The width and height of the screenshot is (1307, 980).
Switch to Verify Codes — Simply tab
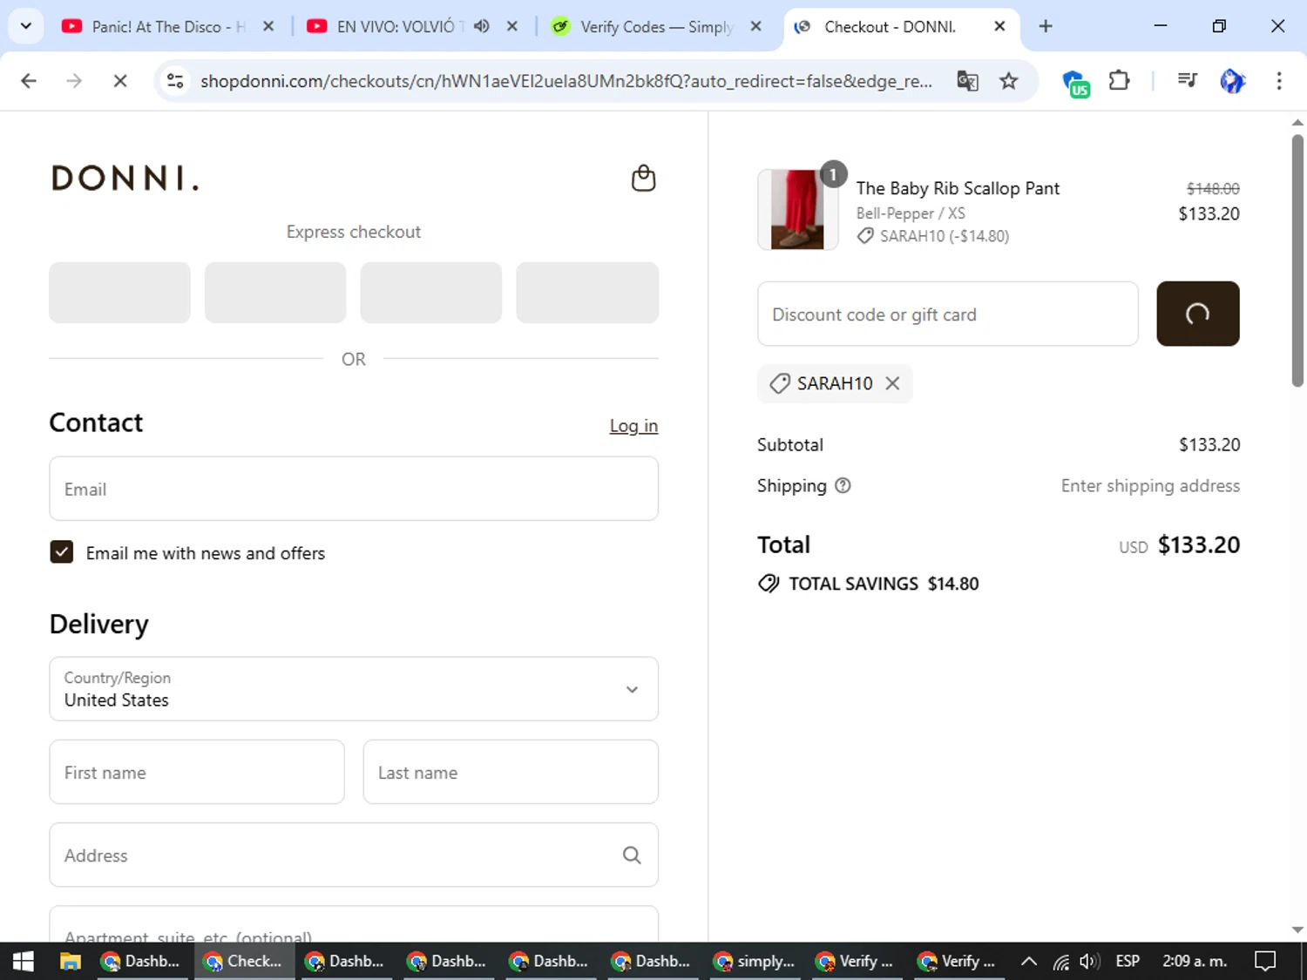click(656, 26)
